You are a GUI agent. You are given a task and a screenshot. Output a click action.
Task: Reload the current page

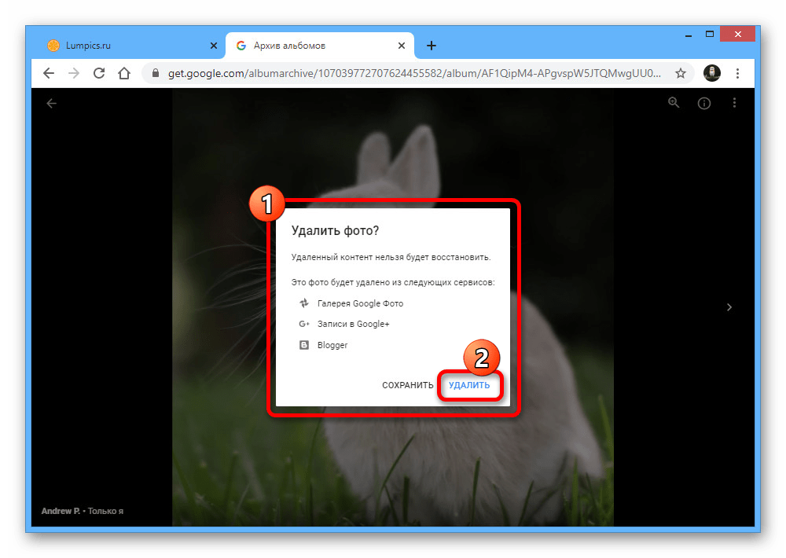point(99,73)
